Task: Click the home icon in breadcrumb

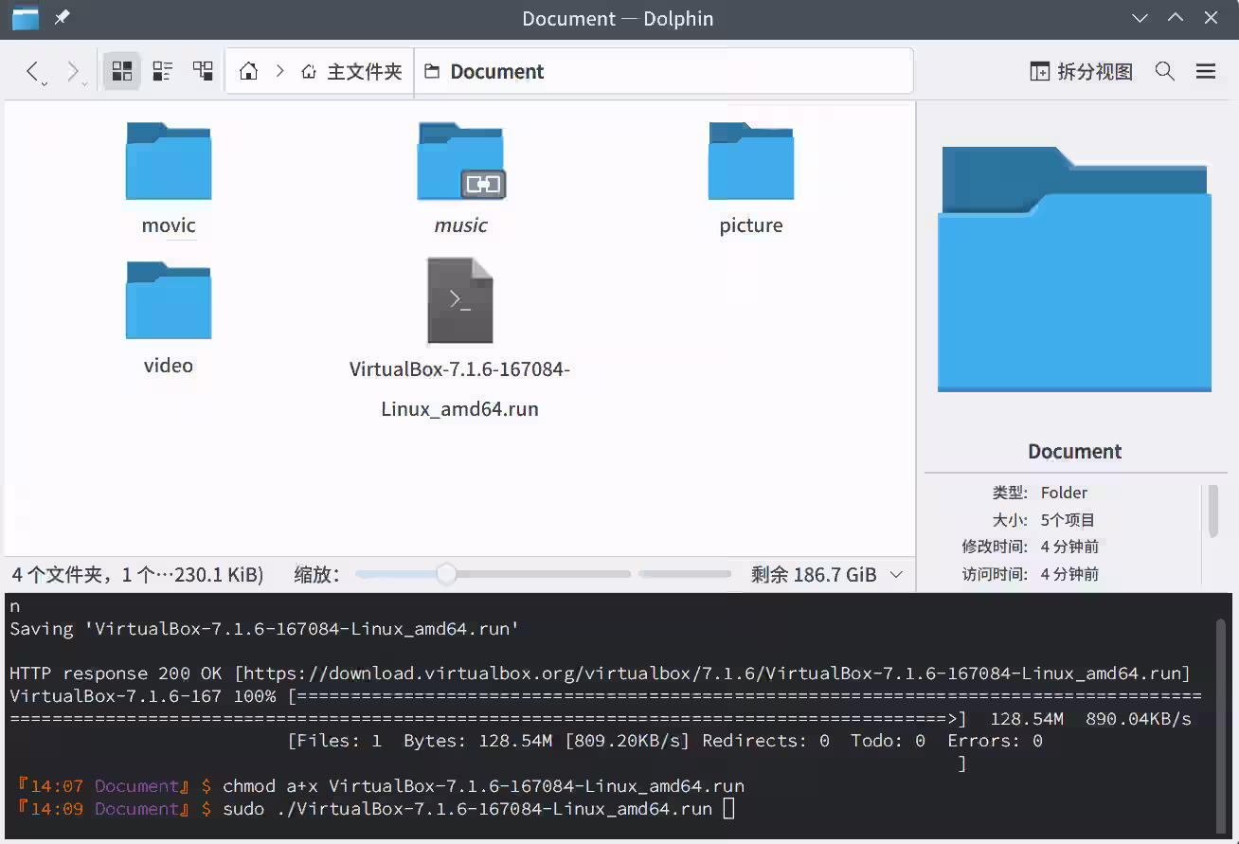Action: tap(249, 72)
